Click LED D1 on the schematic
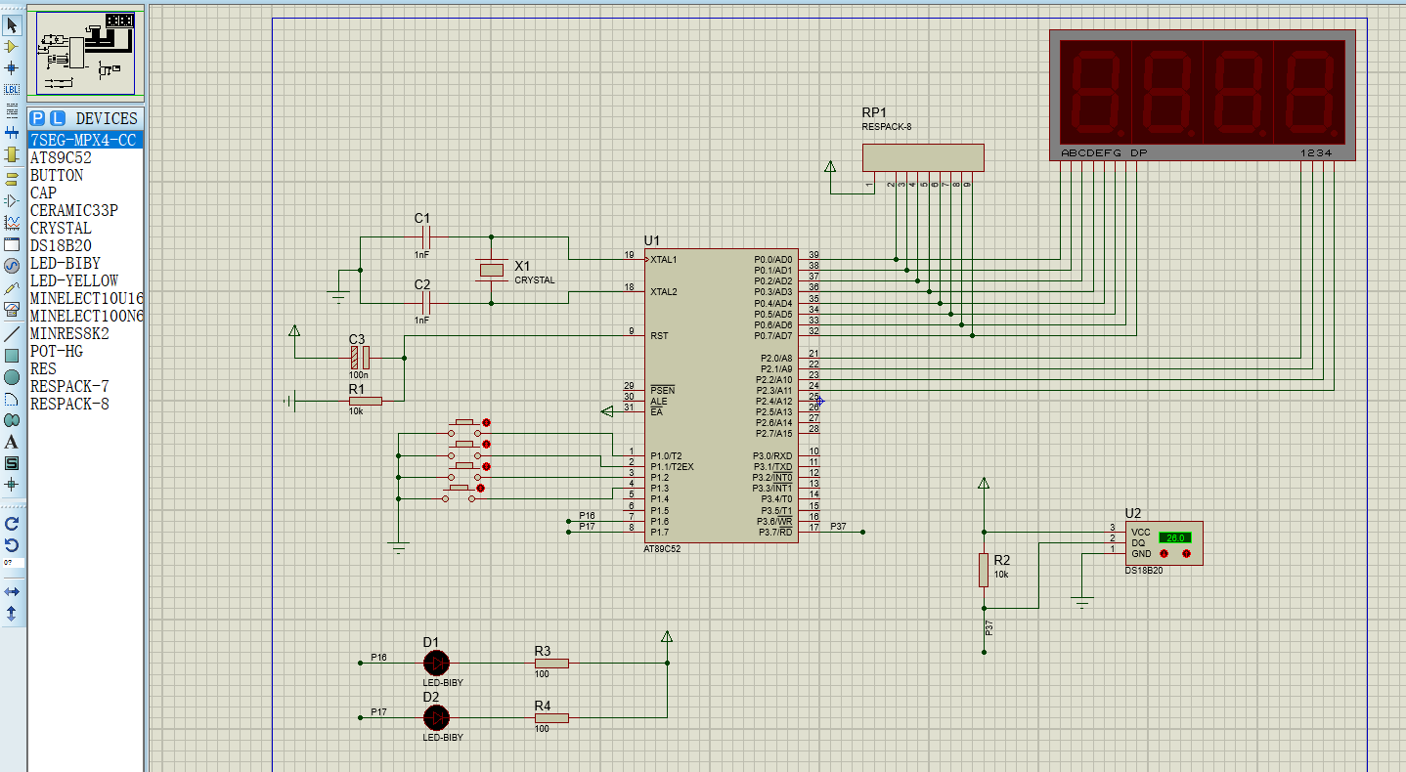 436,663
